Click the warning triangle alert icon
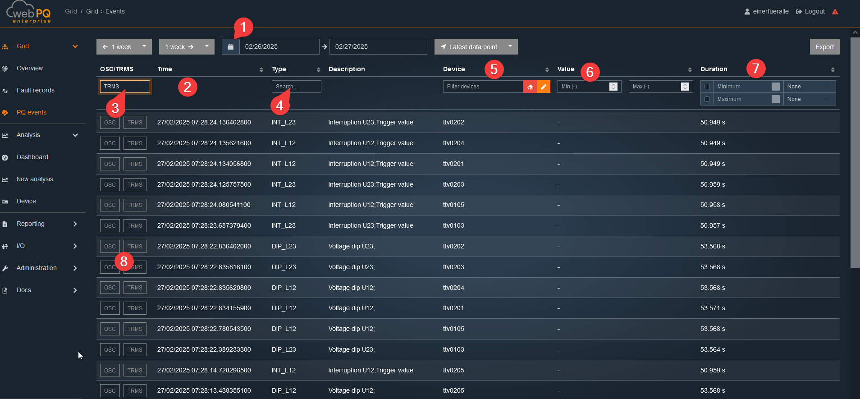The height and width of the screenshot is (399, 860). [835, 12]
